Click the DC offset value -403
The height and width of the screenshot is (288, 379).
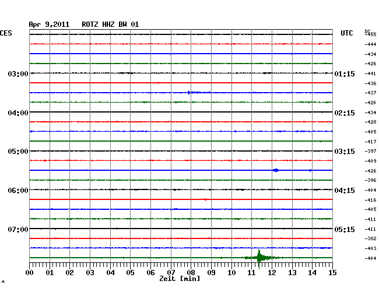370,248
